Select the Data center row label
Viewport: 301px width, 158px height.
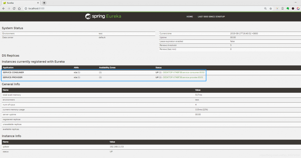click(8, 37)
